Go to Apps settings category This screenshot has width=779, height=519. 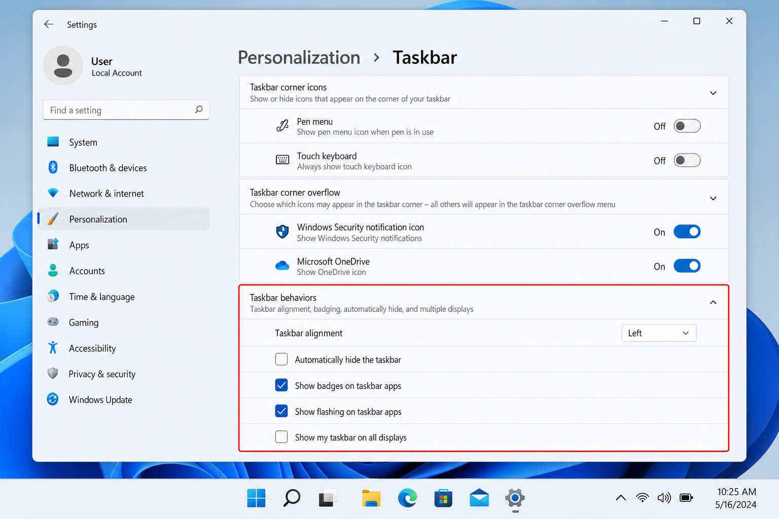pos(124,245)
